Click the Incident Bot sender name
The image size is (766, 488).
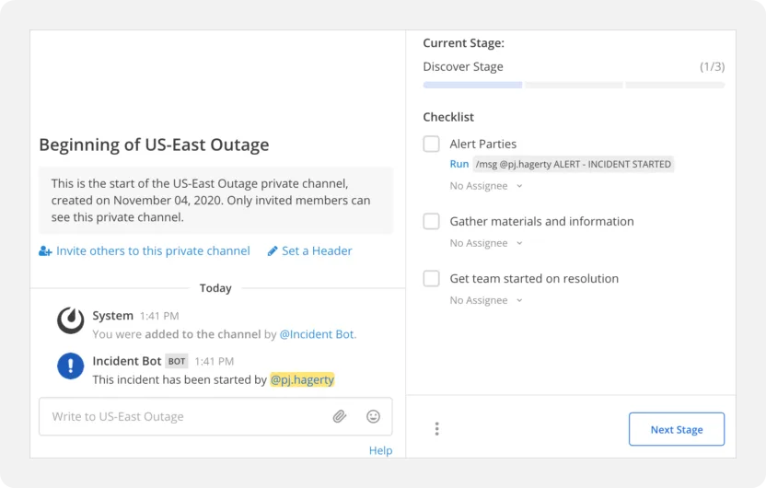pos(126,361)
